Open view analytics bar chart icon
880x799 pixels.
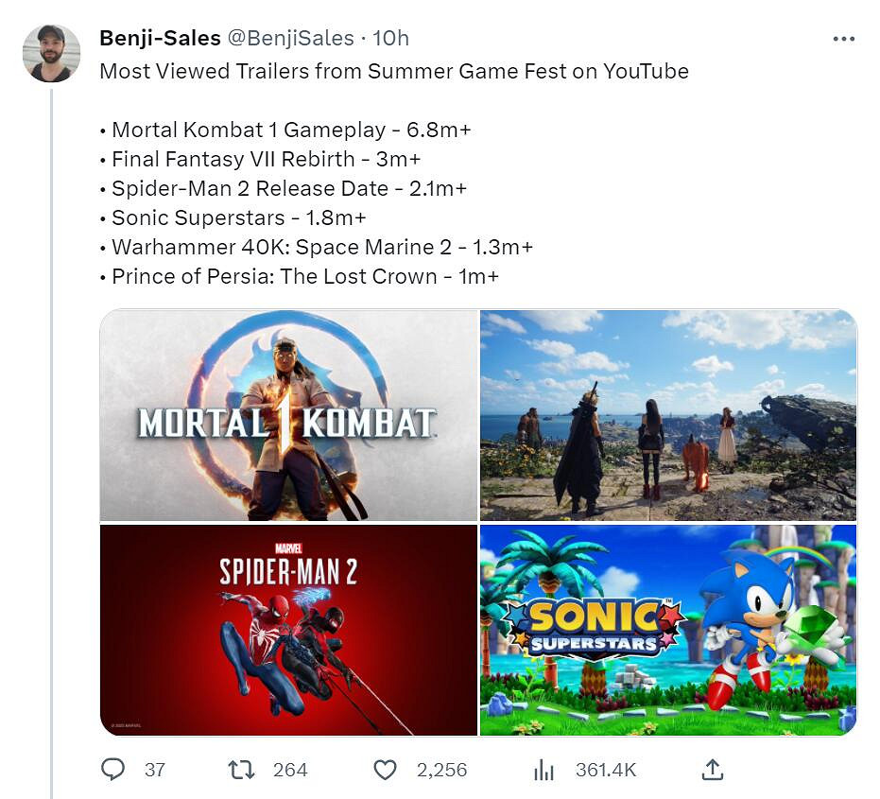tap(544, 770)
